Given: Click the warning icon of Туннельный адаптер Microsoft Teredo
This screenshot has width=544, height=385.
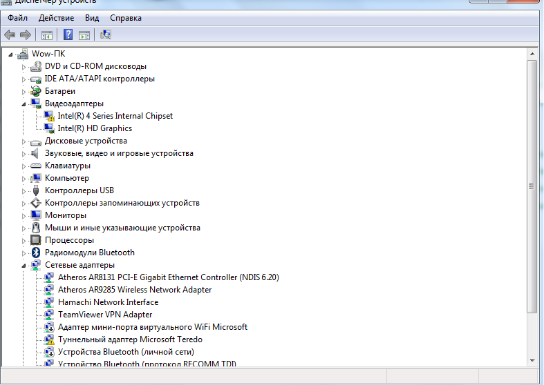Looking at the screenshot, I should 49,339.
